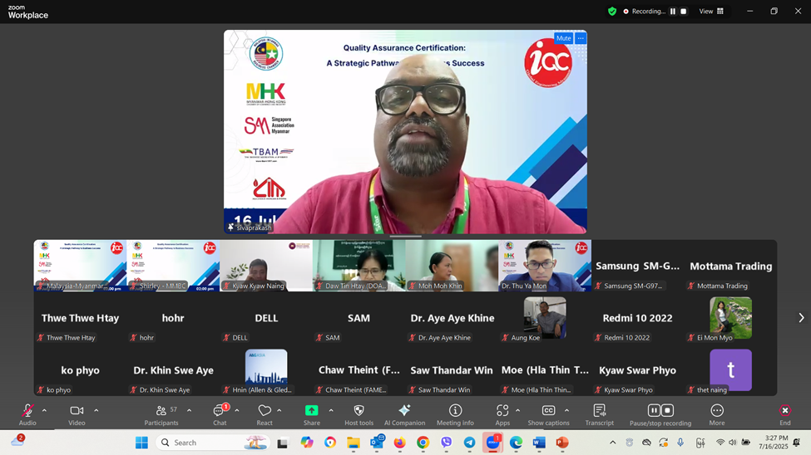811x455 pixels.
Task: Open the Apps icon in toolbar
Action: 502,411
